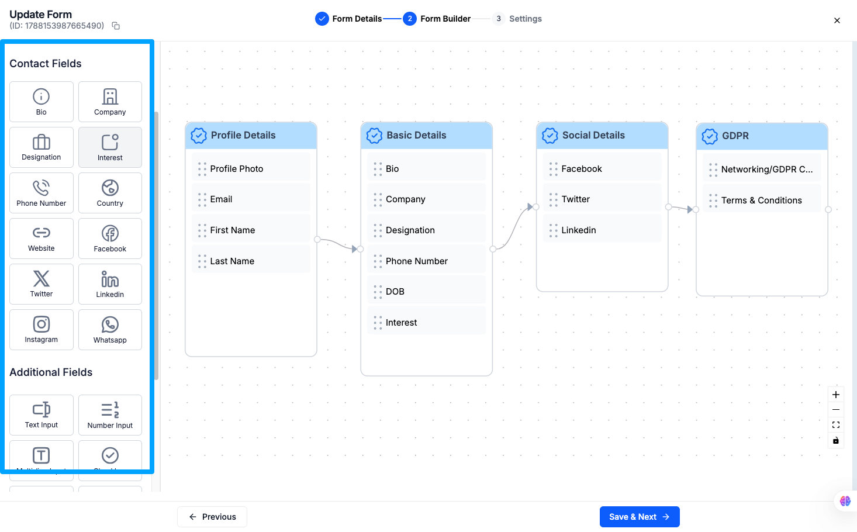The width and height of the screenshot is (857, 532).
Task: Select the Facebook field in Contact Fields
Action: coord(110,239)
